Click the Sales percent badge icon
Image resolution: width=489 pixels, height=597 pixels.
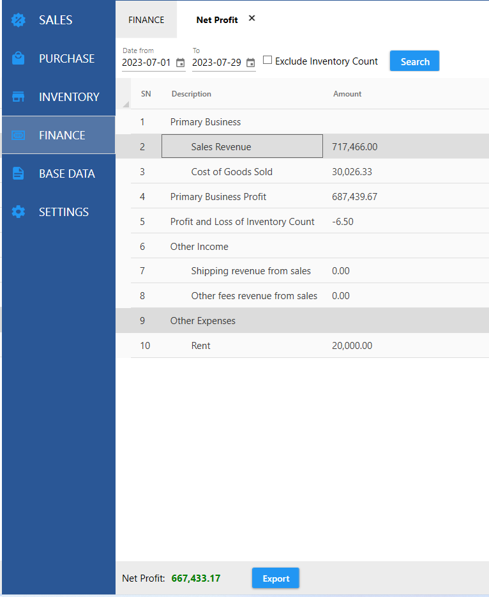pos(19,20)
